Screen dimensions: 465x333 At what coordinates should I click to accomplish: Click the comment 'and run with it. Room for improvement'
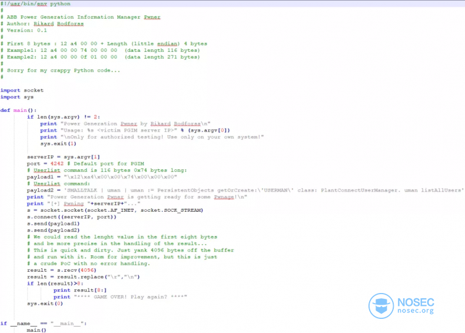[122, 257]
